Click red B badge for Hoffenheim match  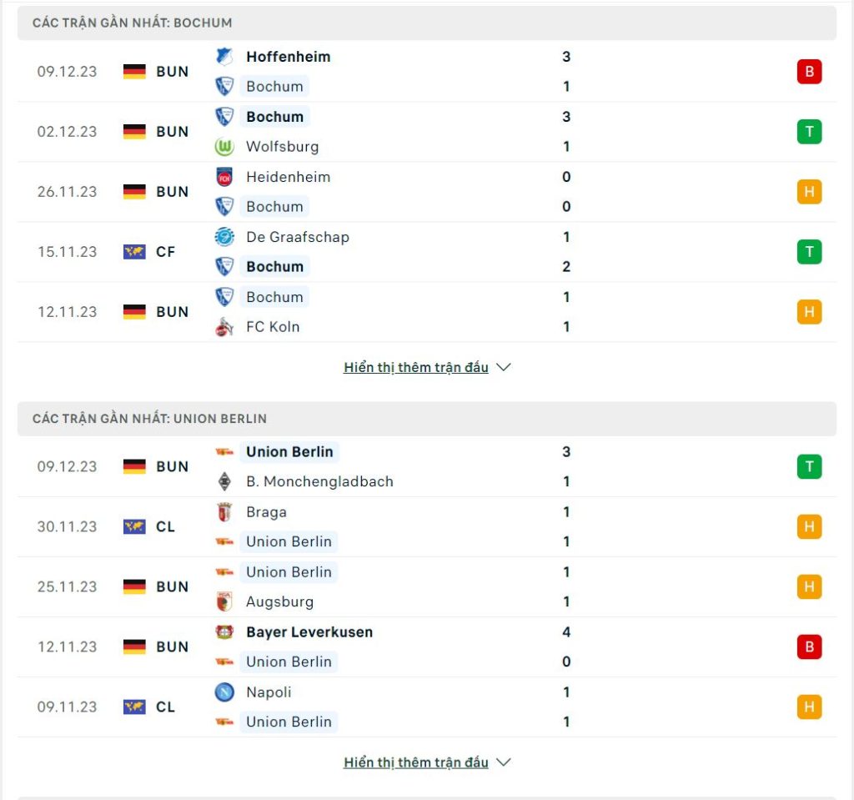coord(809,72)
